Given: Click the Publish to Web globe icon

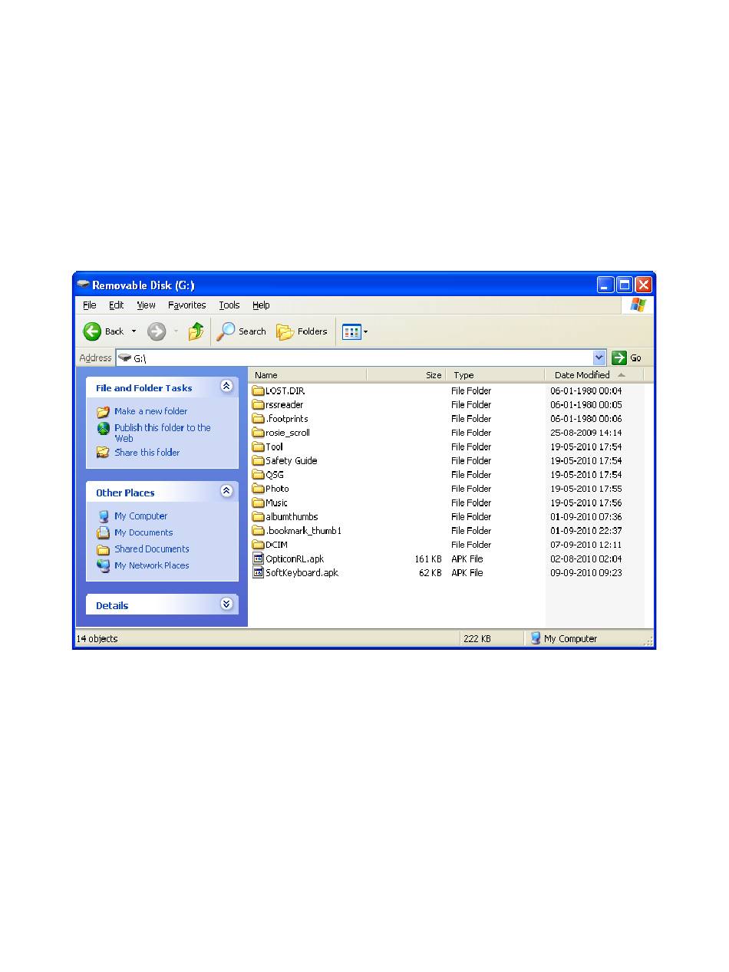Looking at the screenshot, I should click(103, 429).
